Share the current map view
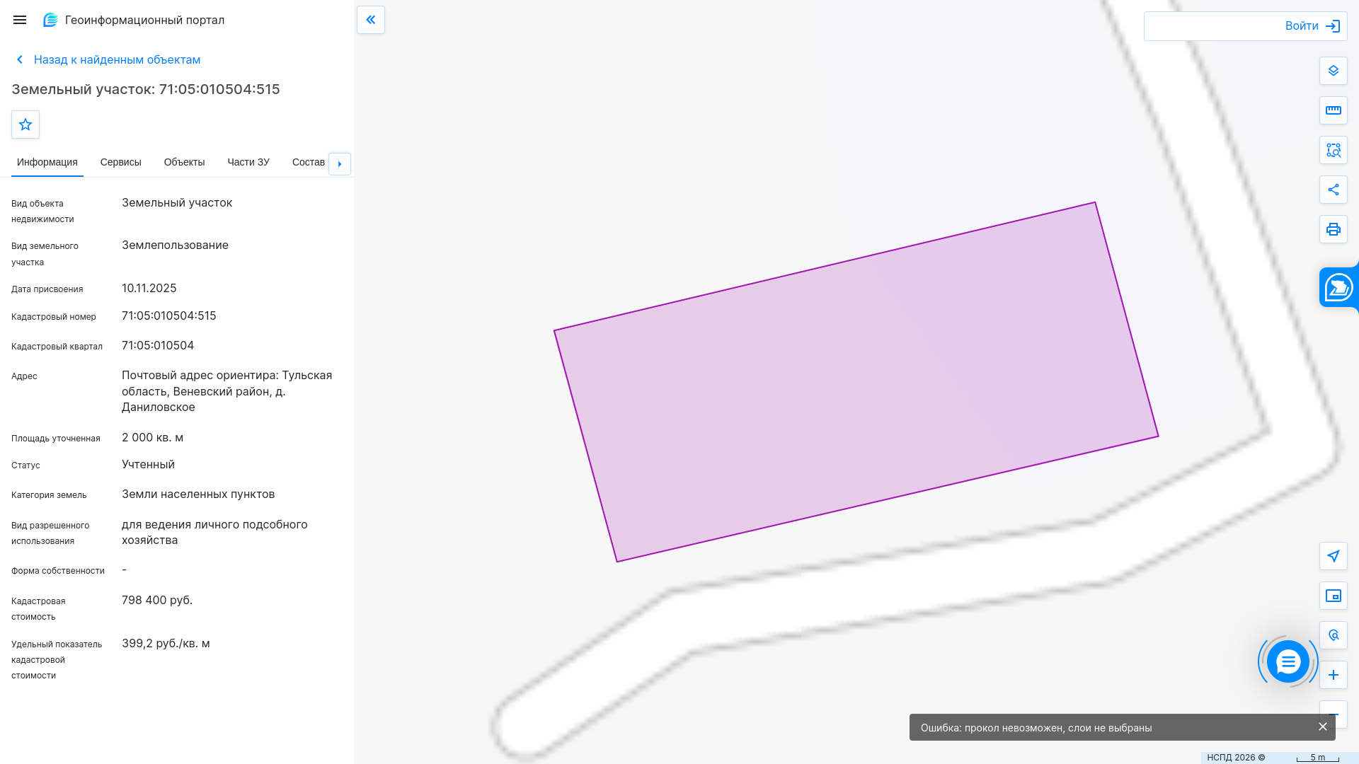Viewport: 1359px width, 764px height. point(1334,190)
